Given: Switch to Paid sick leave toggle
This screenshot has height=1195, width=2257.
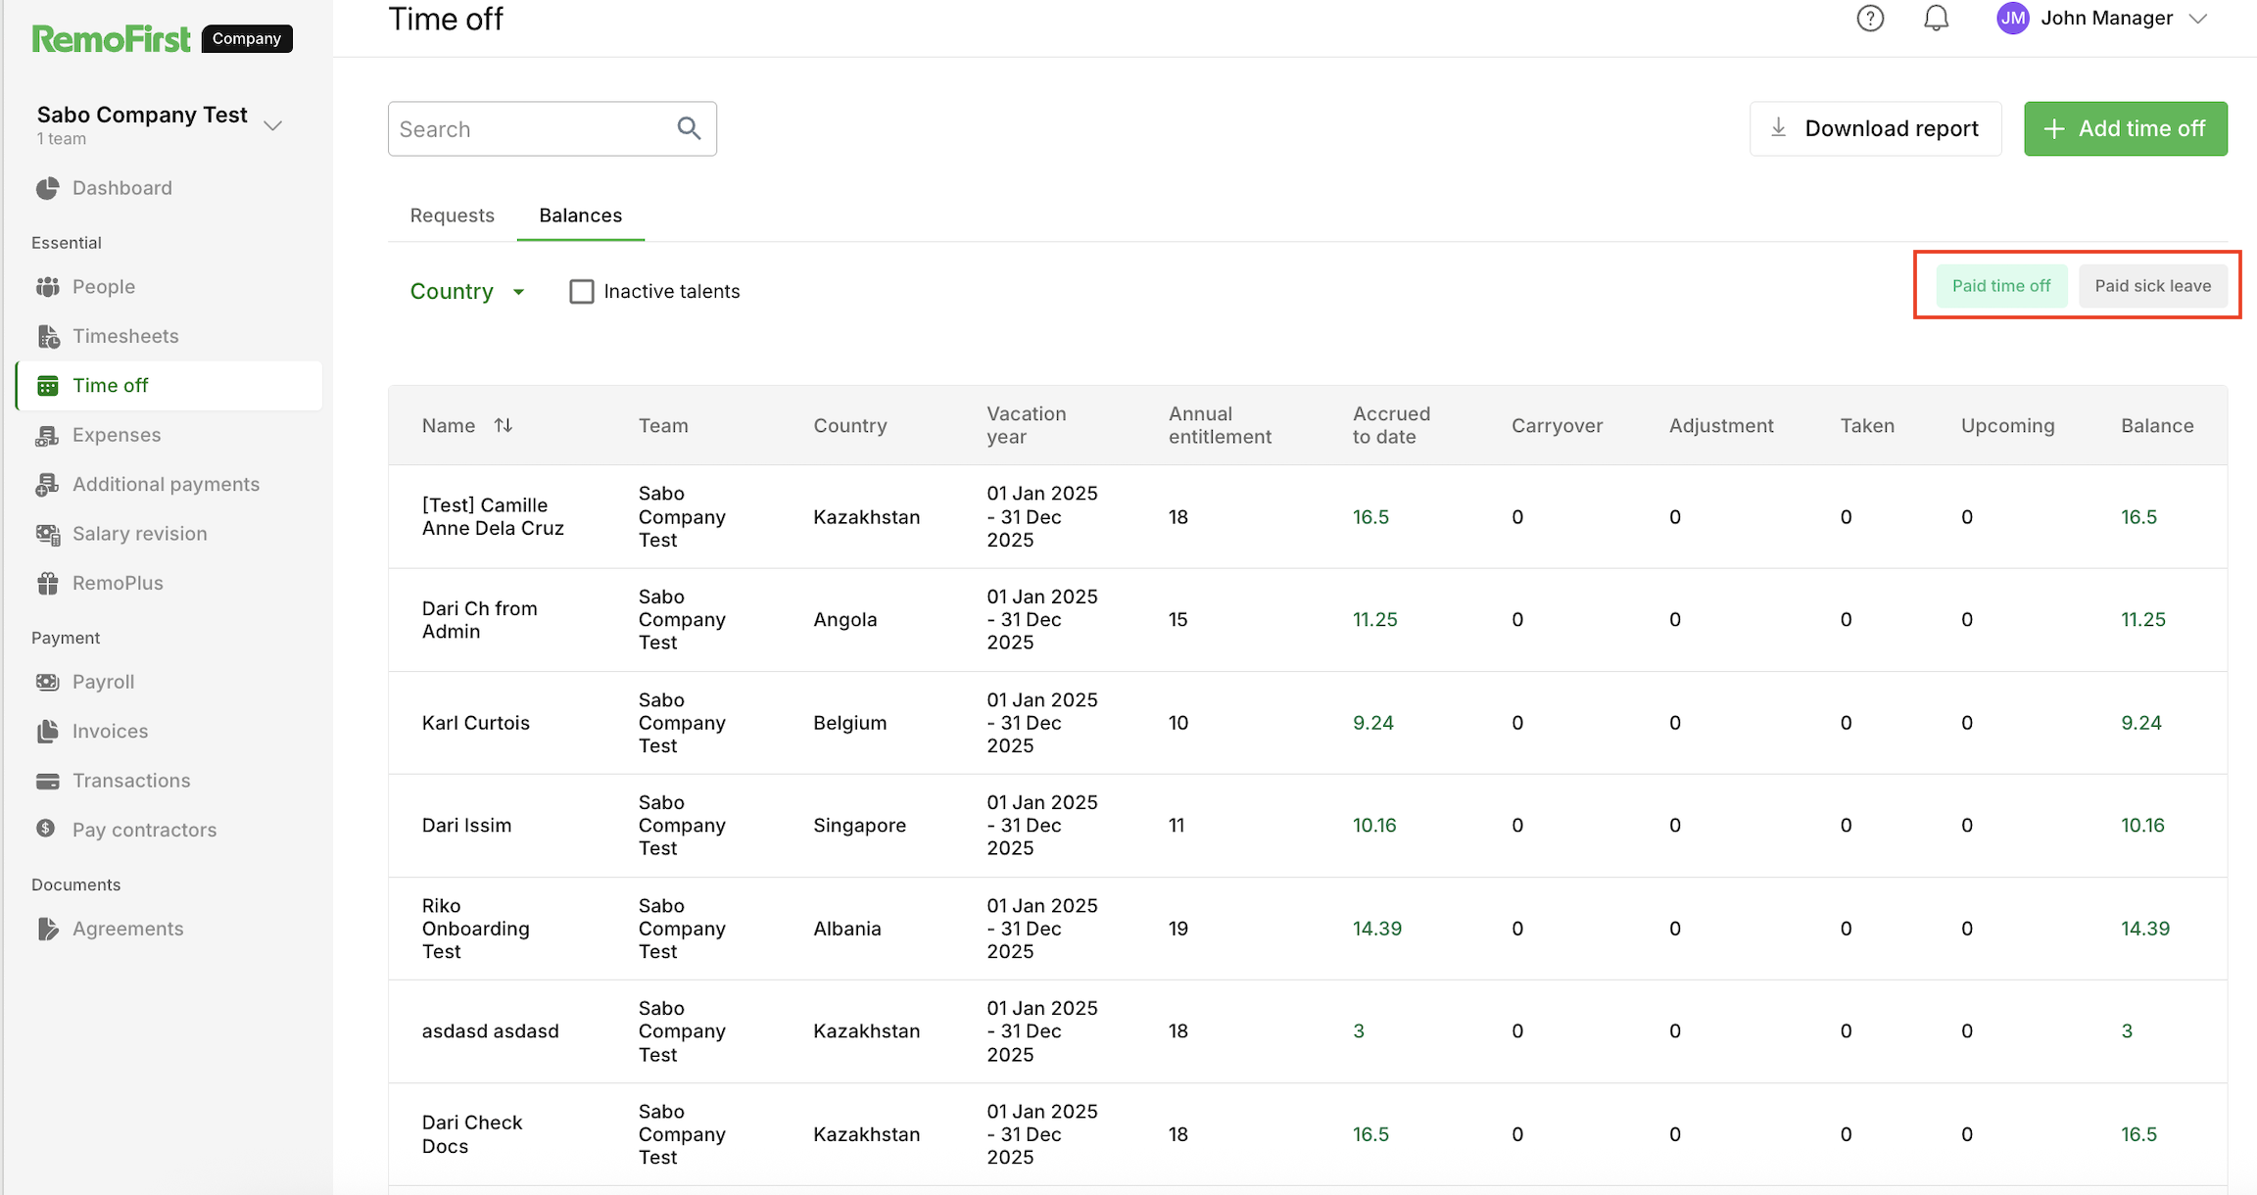Looking at the screenshot, I should pos(2152,286).
